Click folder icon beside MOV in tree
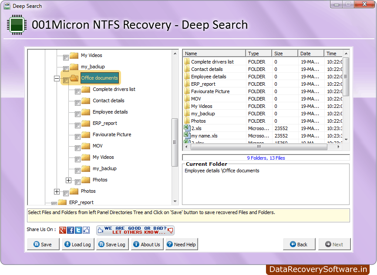The width and height of the screenshot is (377, 275). (86, 146)
